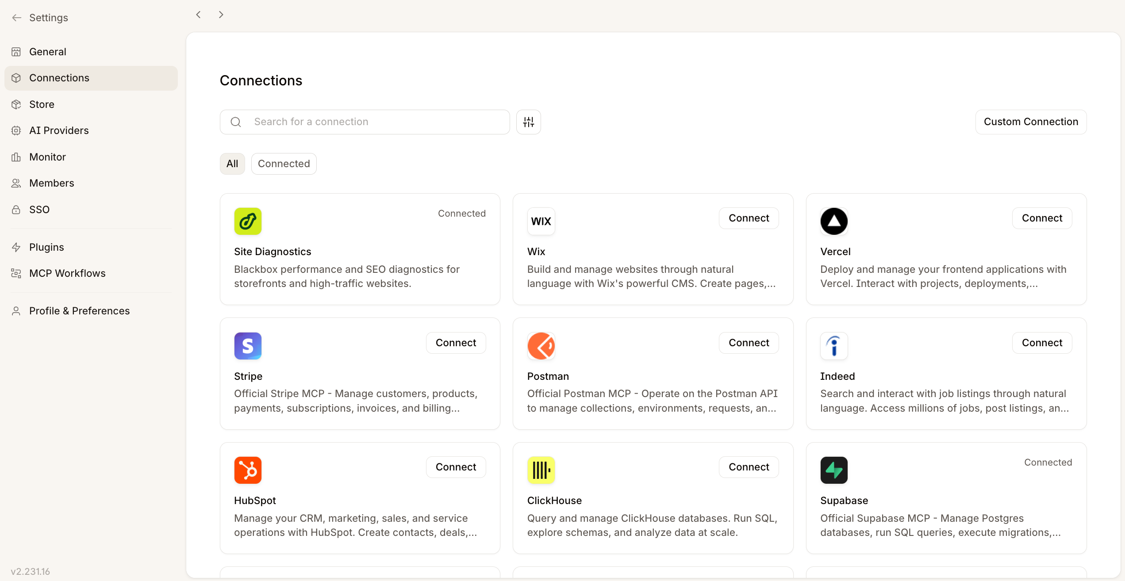Click the MCP Workflows icon
The width and height of the screenshot is (1125, 581).
(16, 273)
